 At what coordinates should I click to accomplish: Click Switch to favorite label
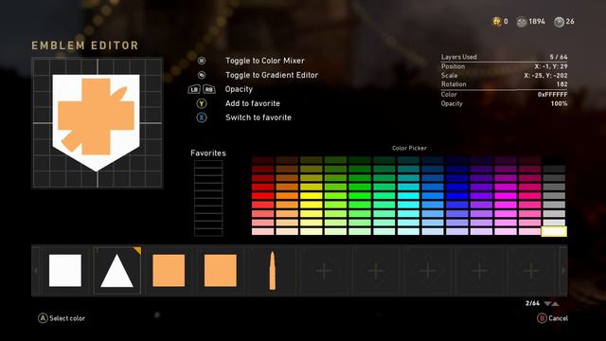[258, 117]
